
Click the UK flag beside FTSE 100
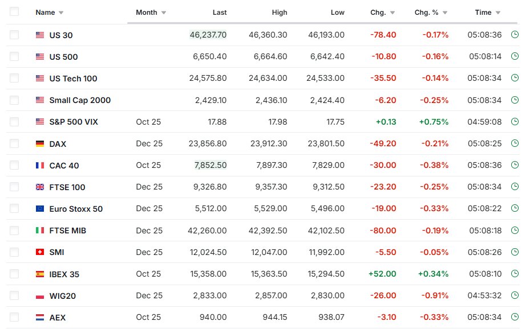point(40,187)
